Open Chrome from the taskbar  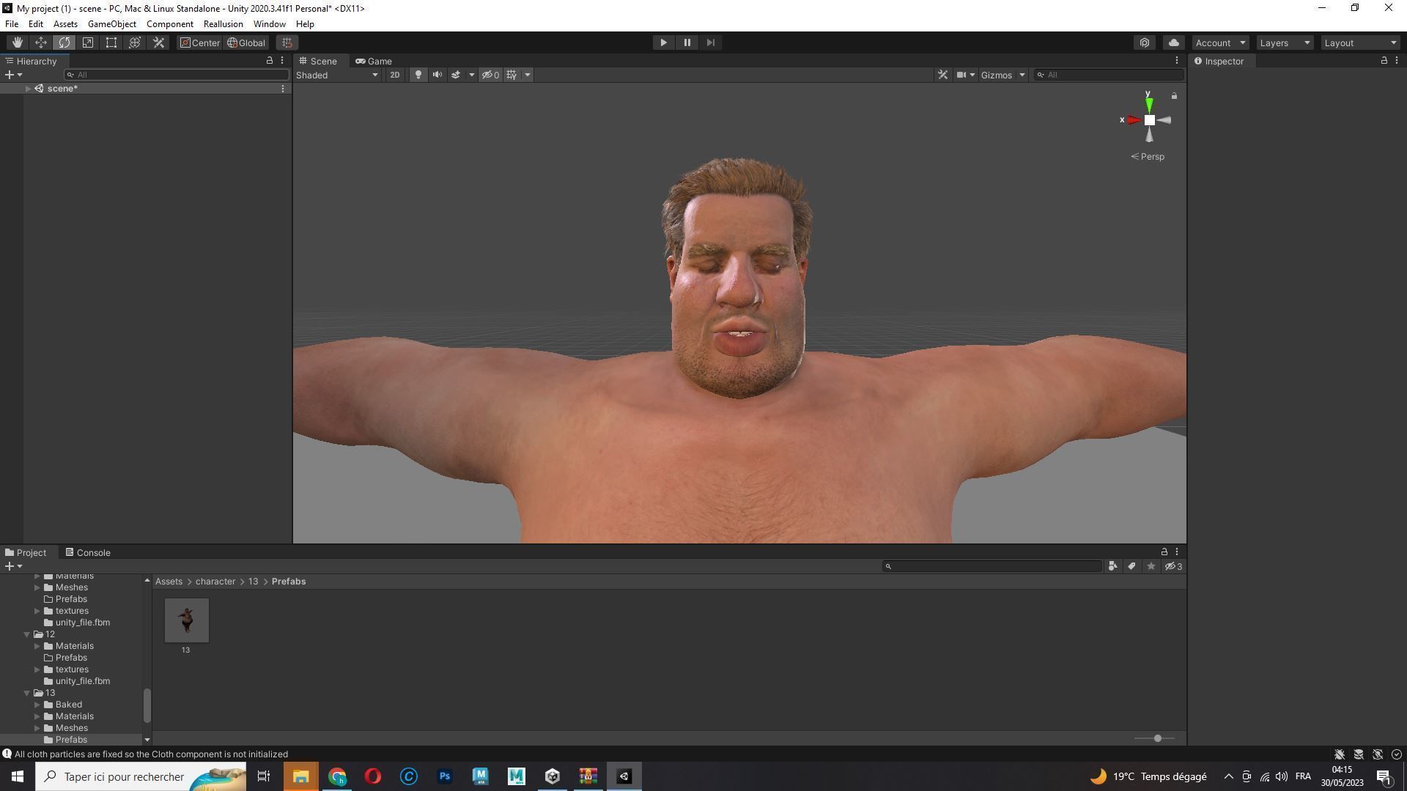[337, 776]
